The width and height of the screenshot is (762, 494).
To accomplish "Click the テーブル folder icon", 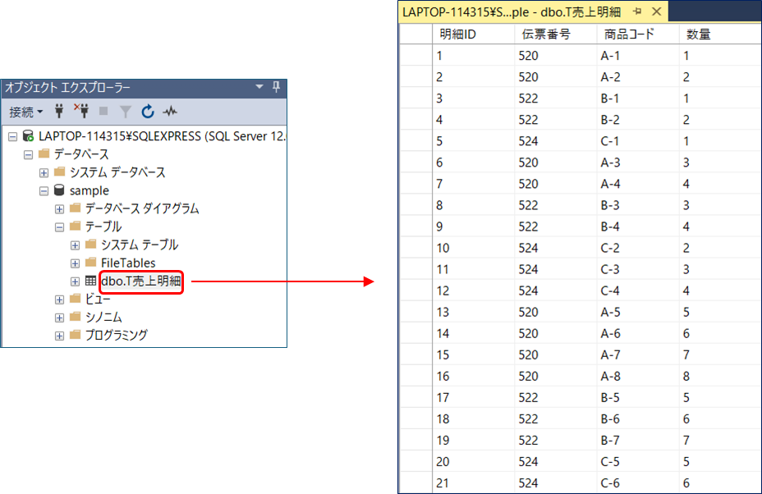I will coord(76,226).
